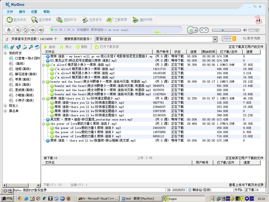Open the 文件 menu
This screenshot has width=269, height=202.
coord(10,12)
